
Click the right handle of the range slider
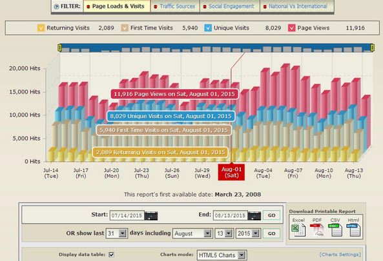tap(372, 48)
